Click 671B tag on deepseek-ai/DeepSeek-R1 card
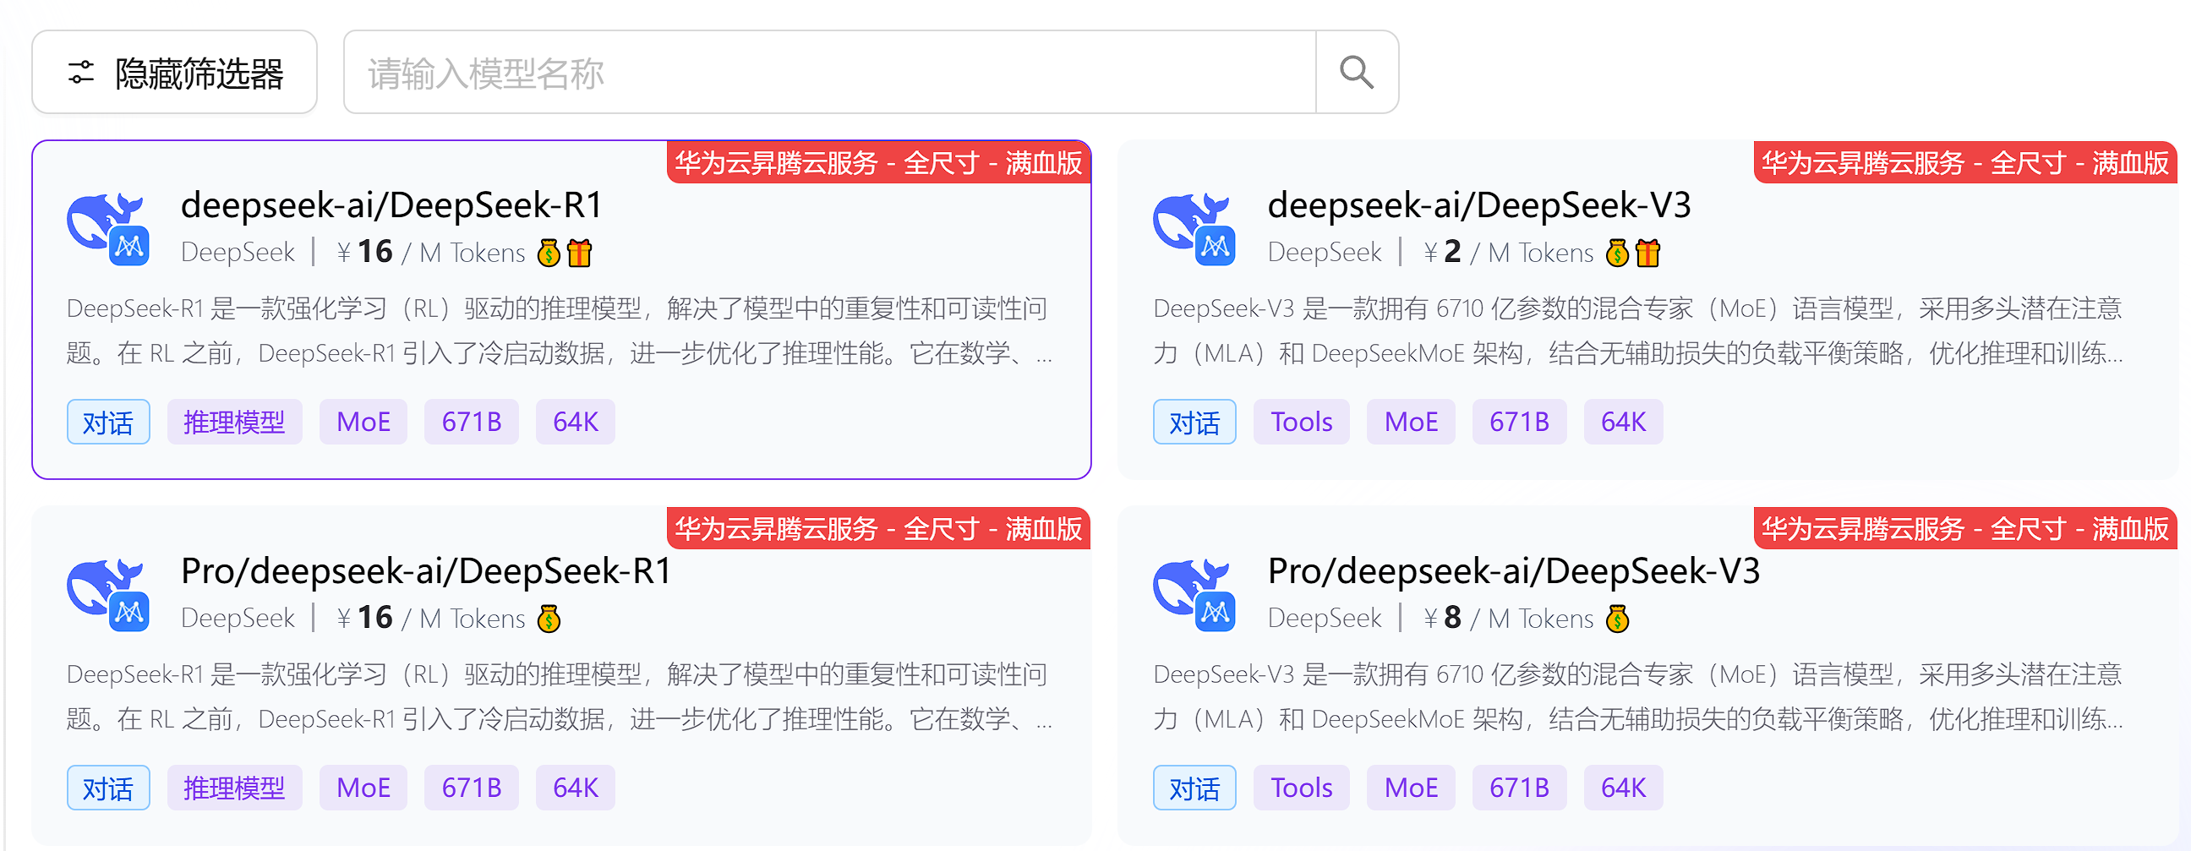This screenshot has width=2191, height=851. 471,422
